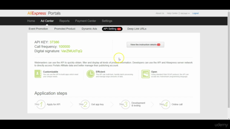This screenshot has width=230, height=129.
Task: Click View the instruction details button
Action: [145, 44]
